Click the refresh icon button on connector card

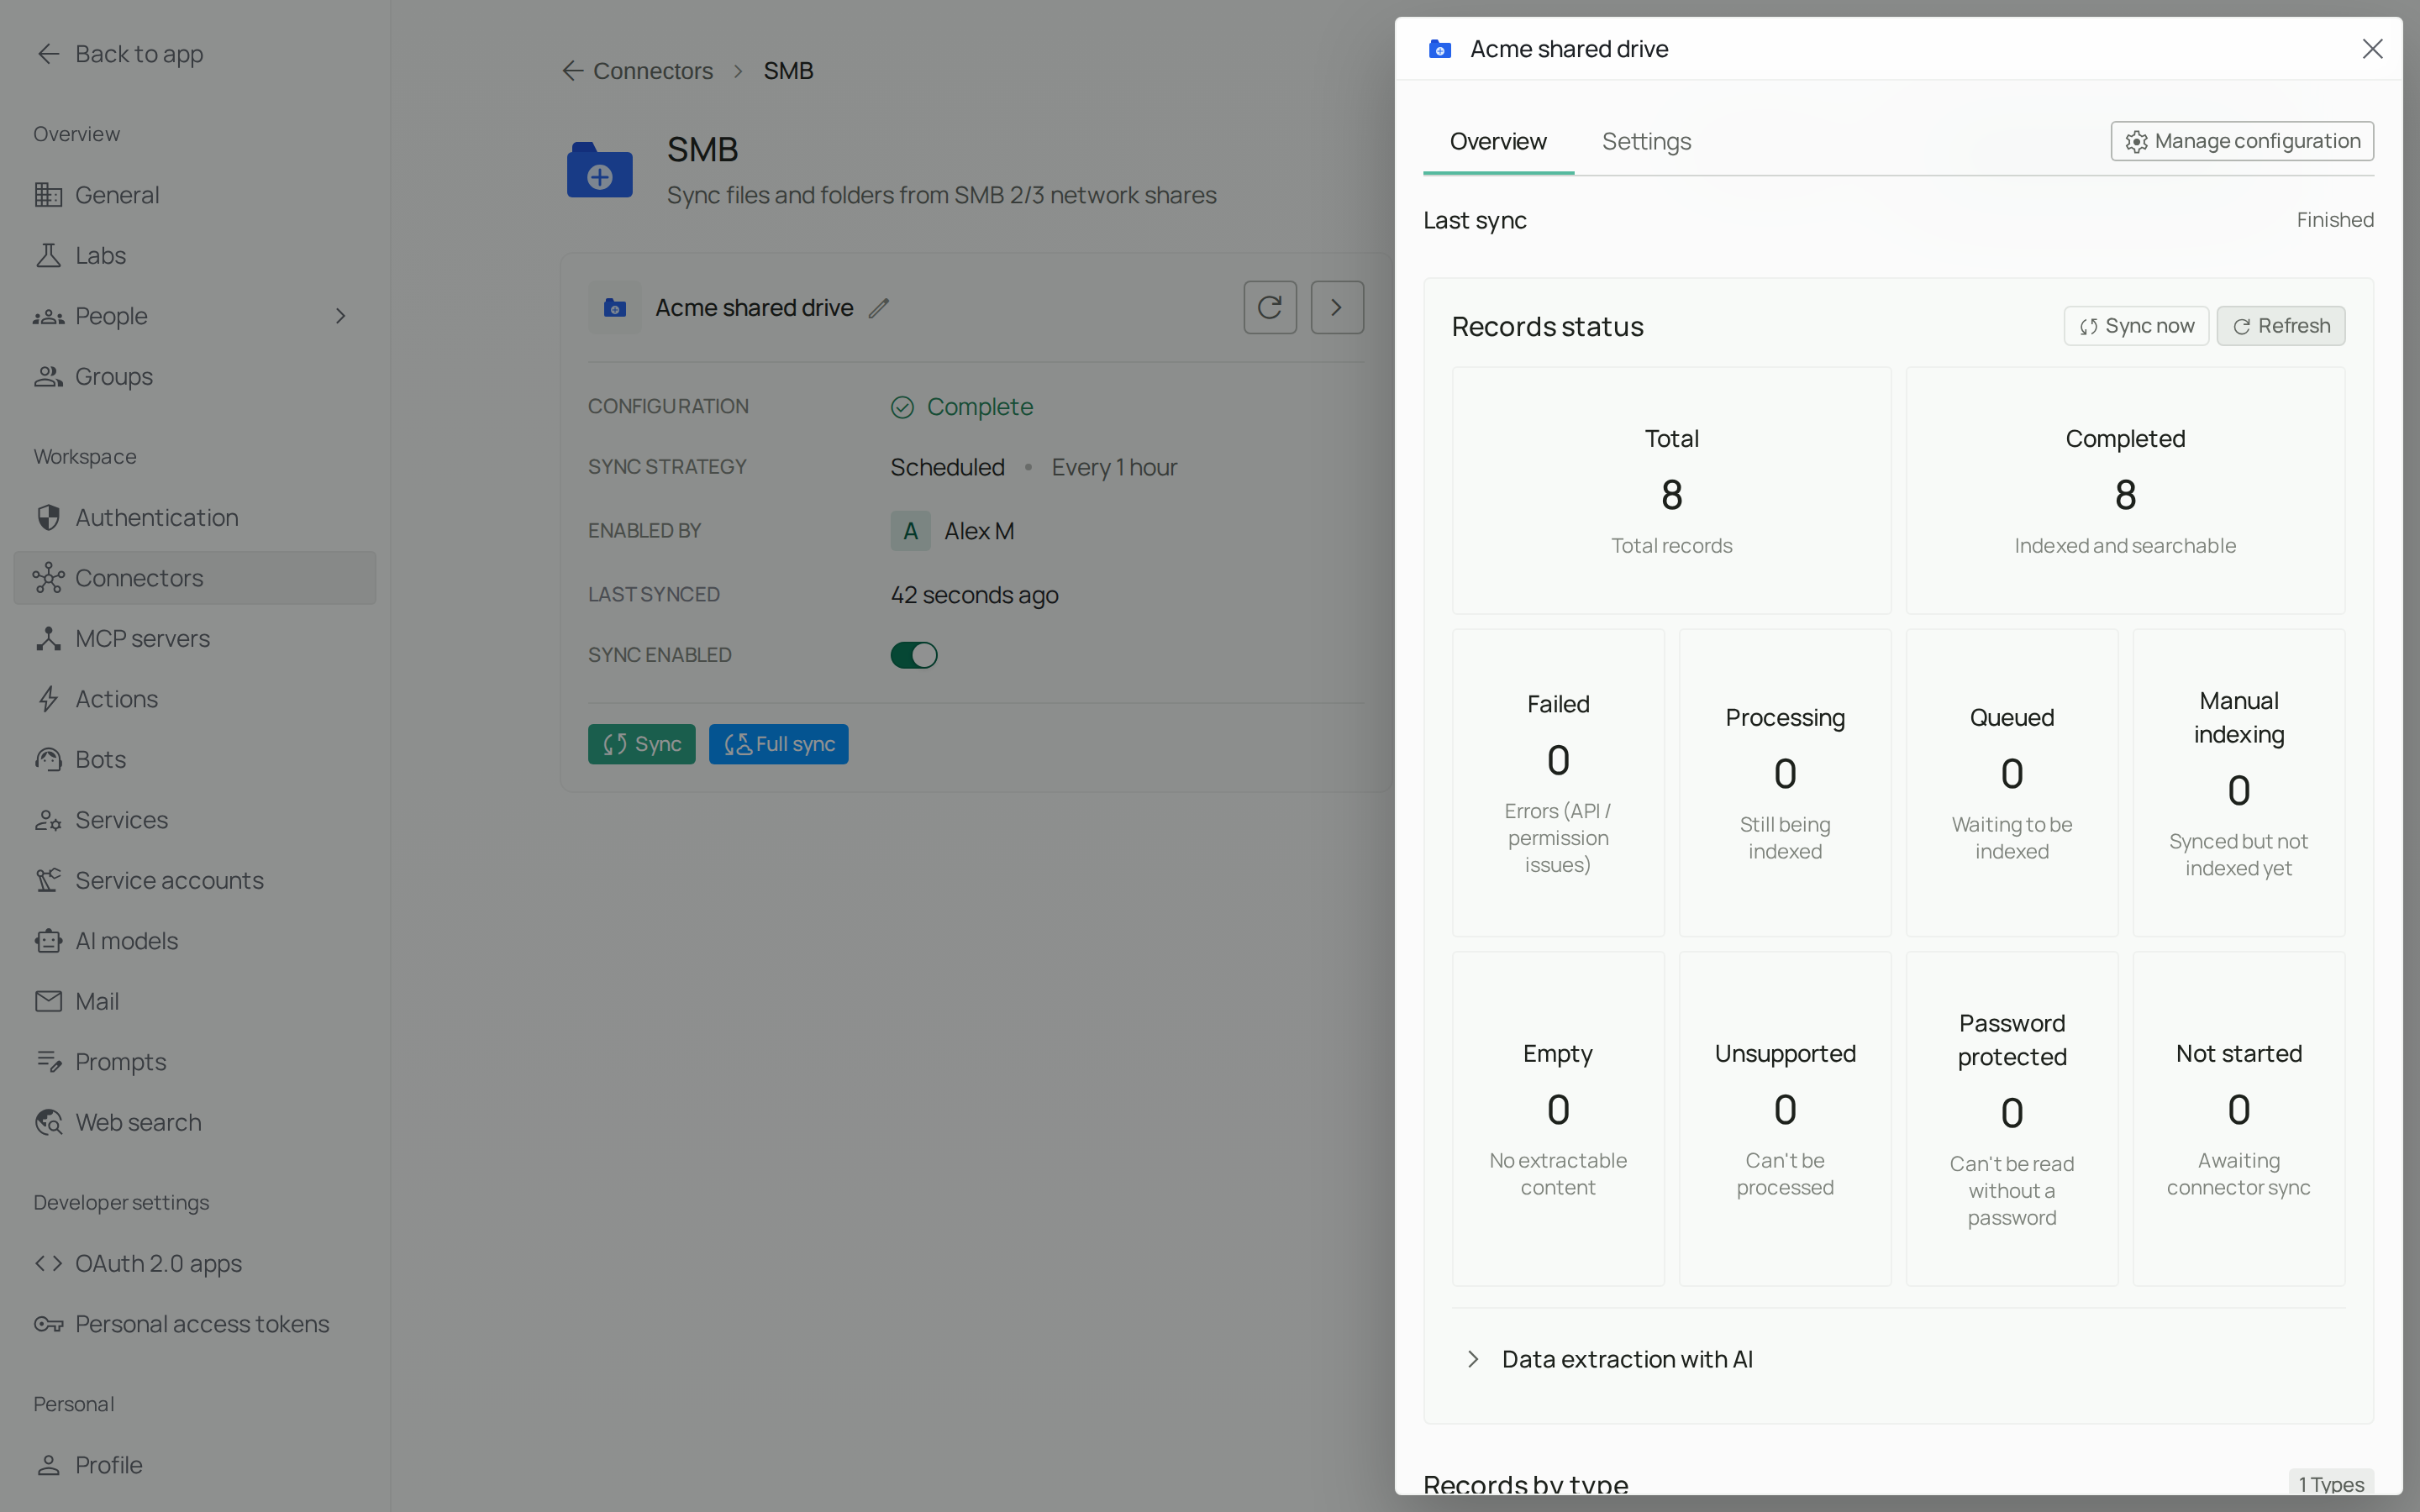(x=1270, y=307)
